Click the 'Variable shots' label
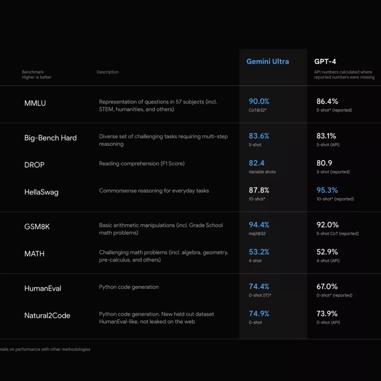 (x=262, y=172)
